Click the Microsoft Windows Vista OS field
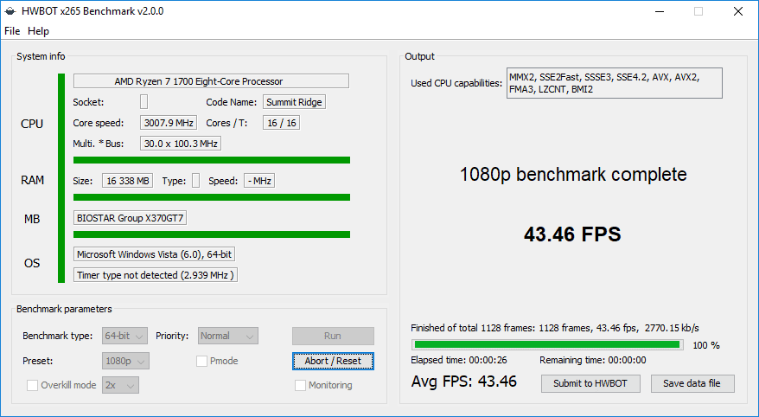Image resolution: width=759 pixels, height=417 pixels. (x=155, y=254)
